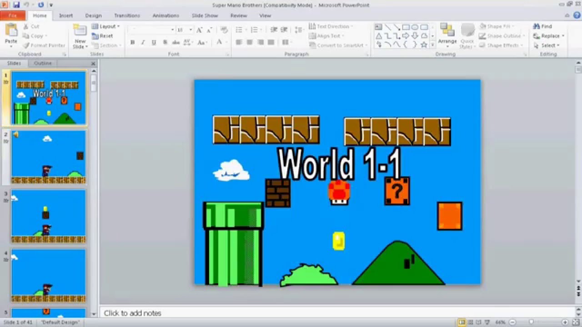The image size is (582, 327).
Task: Click the Save icon in quick access toolbar
Action: 16,5
